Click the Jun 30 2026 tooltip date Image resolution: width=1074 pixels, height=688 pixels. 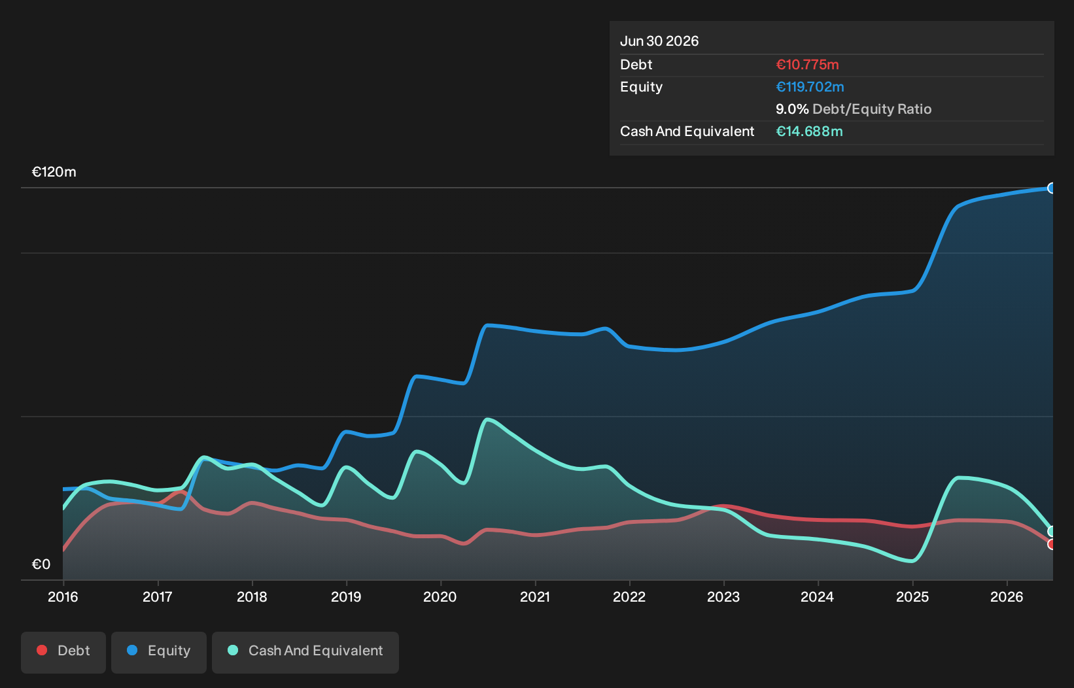pyautogui.click(x=659, y=41)
